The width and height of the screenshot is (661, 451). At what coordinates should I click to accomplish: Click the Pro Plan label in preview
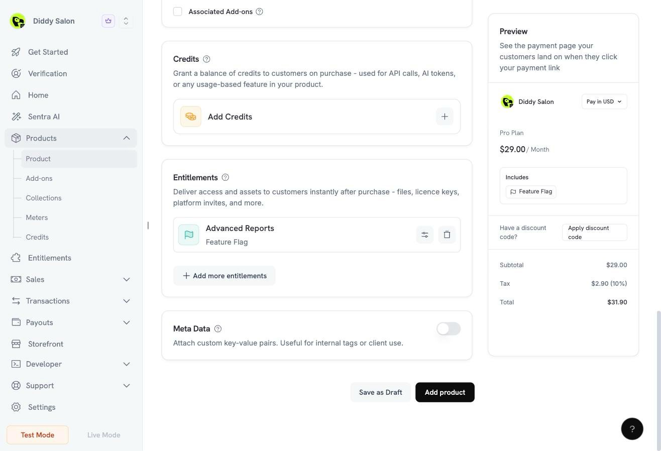pyautogui.click(x=511, y=133)
